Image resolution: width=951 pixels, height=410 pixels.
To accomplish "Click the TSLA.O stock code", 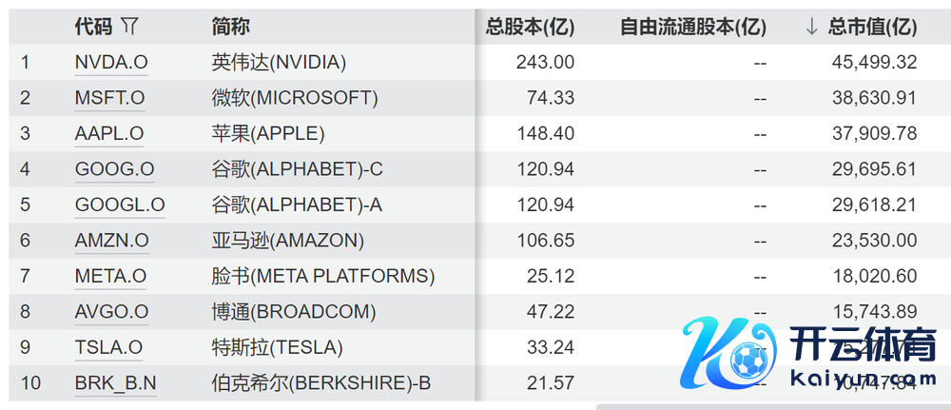I will (108, 347).
